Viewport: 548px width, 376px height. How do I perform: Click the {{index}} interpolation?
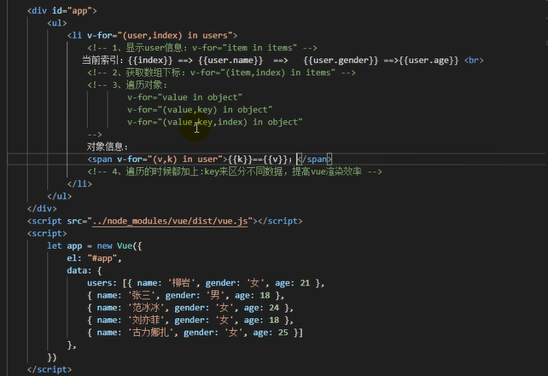tap(150, 61)
